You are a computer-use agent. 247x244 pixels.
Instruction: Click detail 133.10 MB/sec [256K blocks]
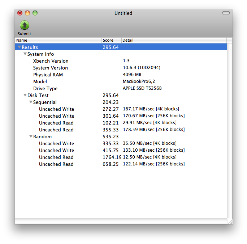154,150
